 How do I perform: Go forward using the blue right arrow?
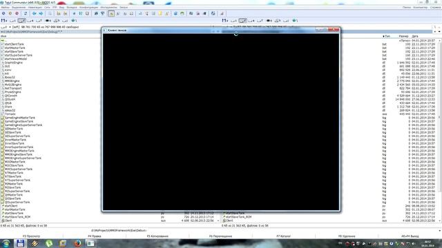point(41,14)
